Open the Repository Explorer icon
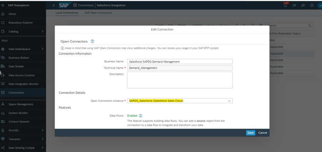 3,23
